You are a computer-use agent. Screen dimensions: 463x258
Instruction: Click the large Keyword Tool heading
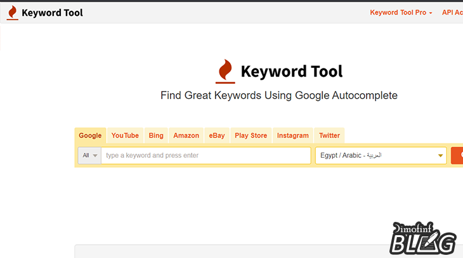(292, 72)
